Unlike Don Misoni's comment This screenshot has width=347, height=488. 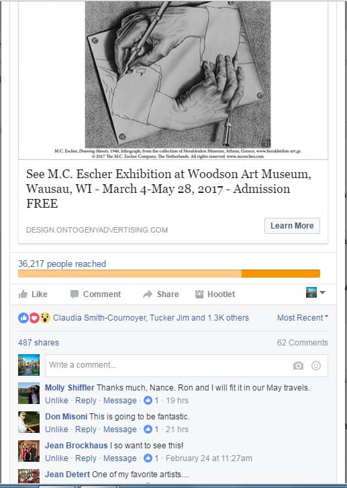[56, 429]
